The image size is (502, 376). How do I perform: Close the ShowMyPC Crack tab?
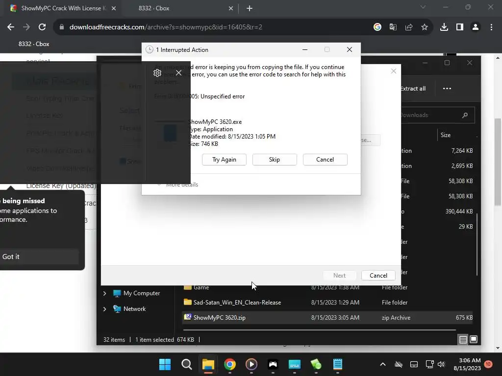(114, 8)
